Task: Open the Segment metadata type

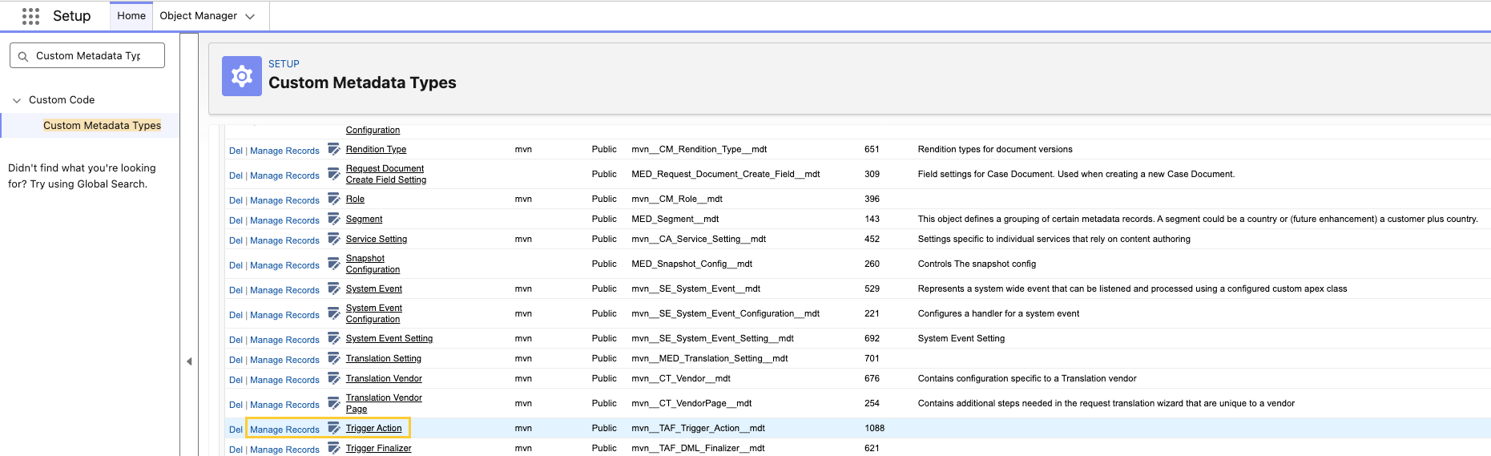Action: pos(364,220)
